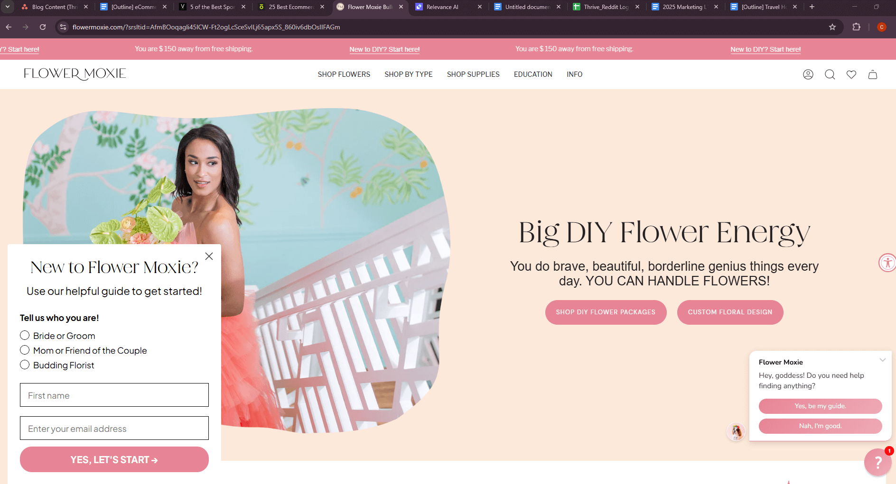Open the wishlist heart icon
Image resolution: width=896 pixels, height=484 pixels.
851,74
